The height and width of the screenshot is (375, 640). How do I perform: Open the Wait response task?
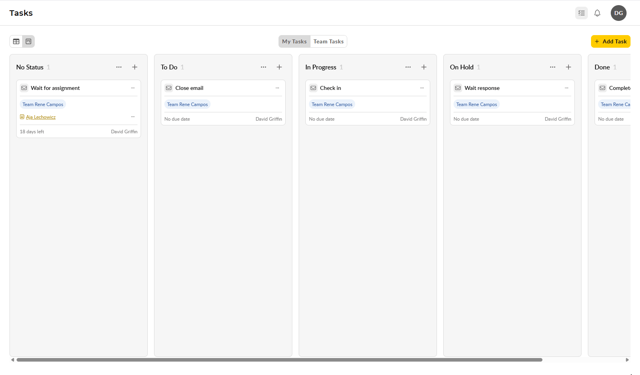pos(482,88)
